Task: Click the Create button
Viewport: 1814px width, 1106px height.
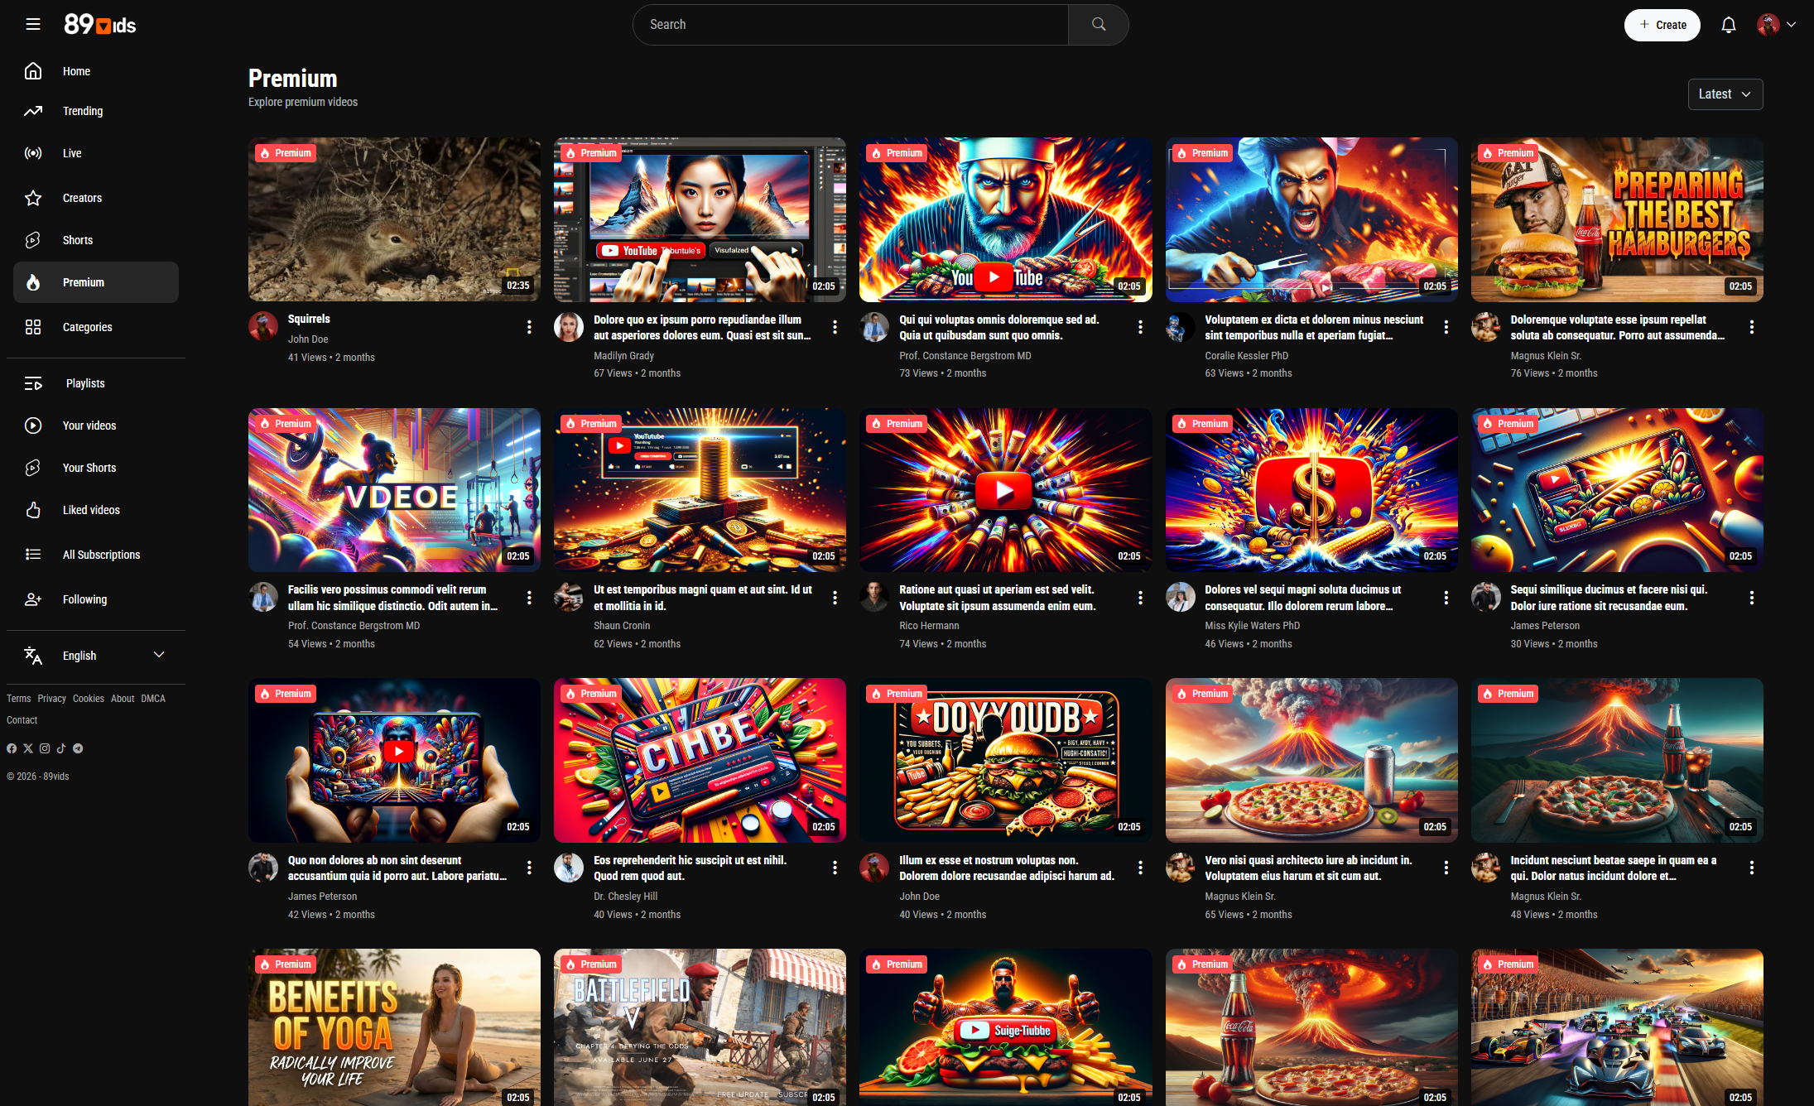Action: click(1661, 25)
